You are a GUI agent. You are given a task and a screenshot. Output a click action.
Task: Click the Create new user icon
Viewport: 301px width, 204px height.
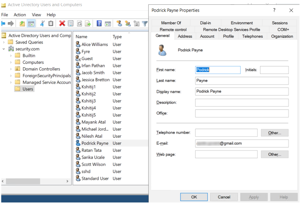coord(119,23)
